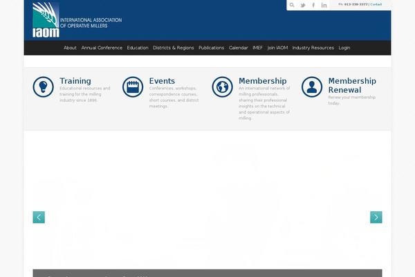Click the Events calendar icon
415x277 pixels.
pos(133,87)
